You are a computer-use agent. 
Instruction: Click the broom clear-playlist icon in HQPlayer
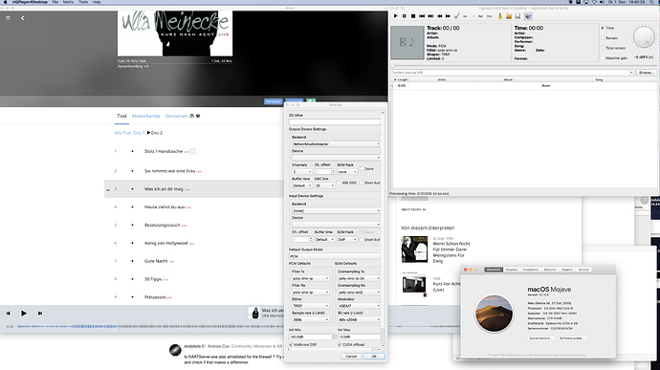(500, 16)
